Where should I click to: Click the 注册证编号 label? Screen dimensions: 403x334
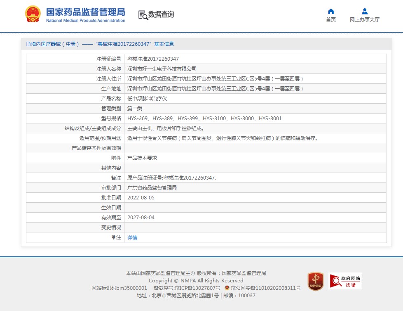108,59
